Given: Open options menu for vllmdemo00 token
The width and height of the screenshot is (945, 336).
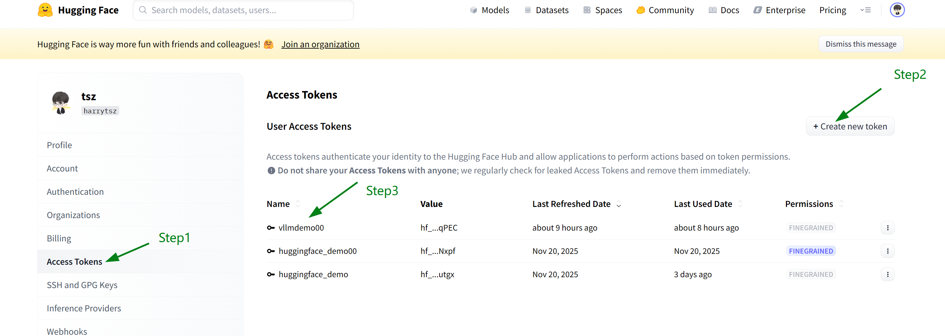Looking at the screenshot, I should 887,228.
